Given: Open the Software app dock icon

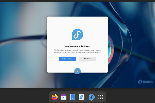Looking at the screenshot, I should click(x=82, y=97).
